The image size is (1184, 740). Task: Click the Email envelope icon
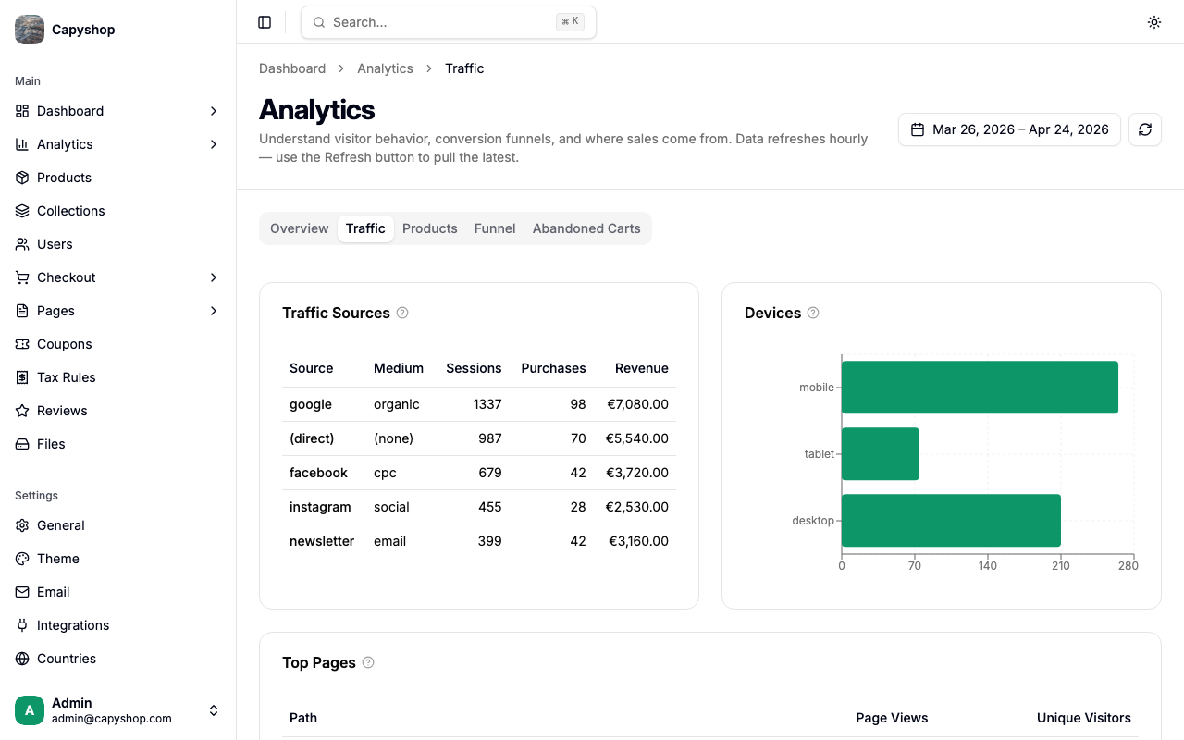click(x=22, y=592)
